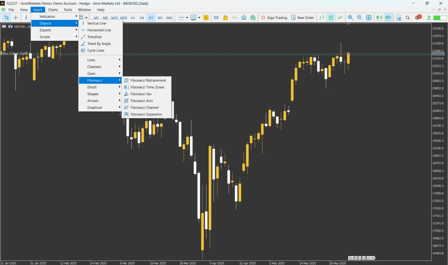Open the Market shopping bag icon
Viewport: 448px width, 265px height.
pyautogui.click(x=225, y=18)
